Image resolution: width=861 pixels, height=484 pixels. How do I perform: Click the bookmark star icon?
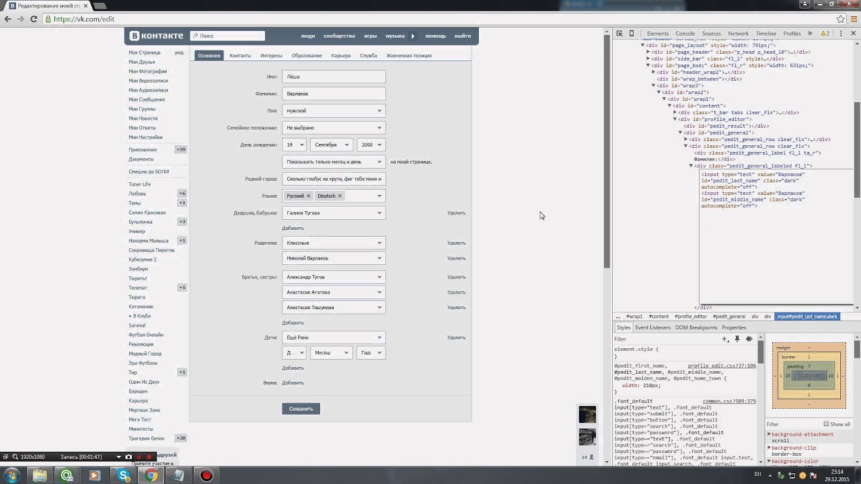click(x=841, y=19)
